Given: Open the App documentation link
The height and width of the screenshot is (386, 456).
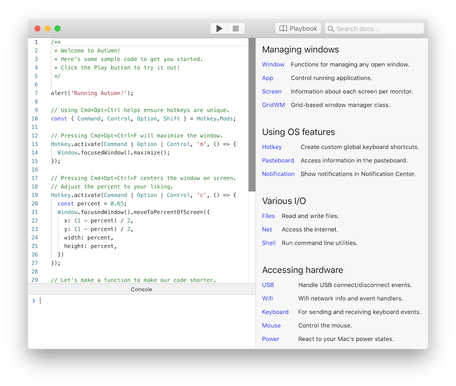Looking at the screenshot, I should tap(267, 78).
